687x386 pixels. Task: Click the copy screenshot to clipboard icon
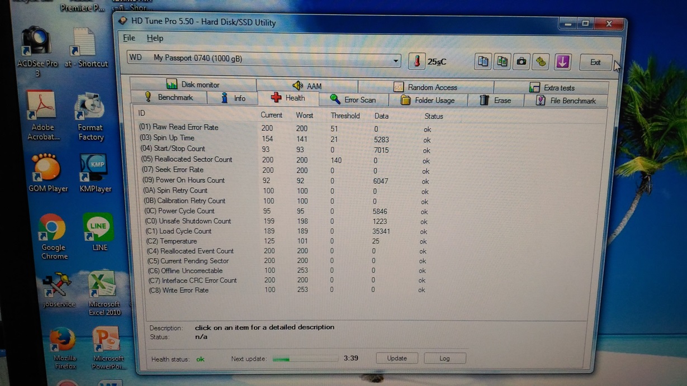[x=502, y=61]
